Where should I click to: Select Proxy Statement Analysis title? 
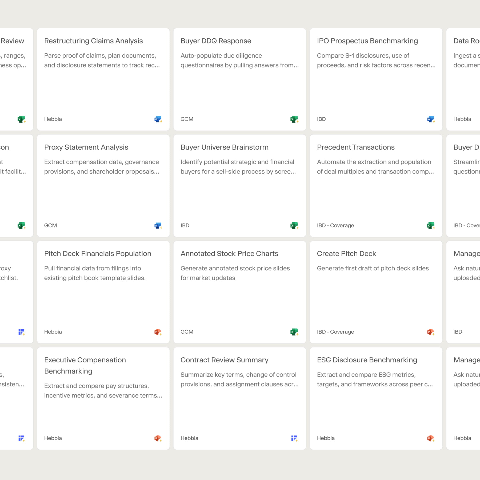86,147
